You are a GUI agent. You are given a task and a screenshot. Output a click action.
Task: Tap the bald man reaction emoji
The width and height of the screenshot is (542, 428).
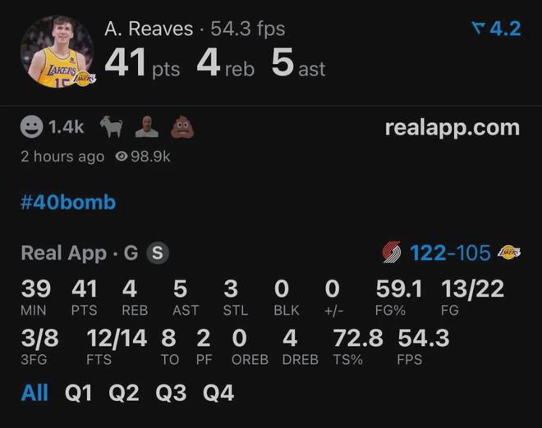[x=146, y=127]
